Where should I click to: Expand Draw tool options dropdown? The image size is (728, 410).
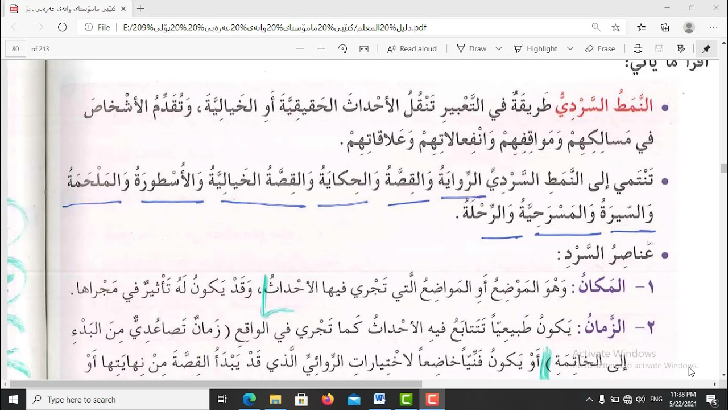point(499,49)
